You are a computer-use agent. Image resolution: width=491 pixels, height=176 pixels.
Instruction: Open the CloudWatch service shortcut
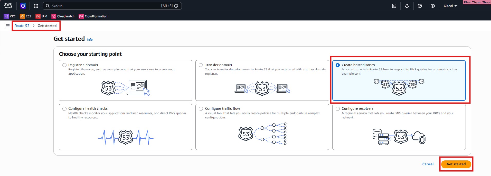[63, 16]
